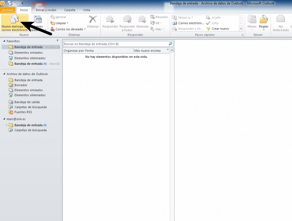Switch to the Vista tab

tap(86, 10)
